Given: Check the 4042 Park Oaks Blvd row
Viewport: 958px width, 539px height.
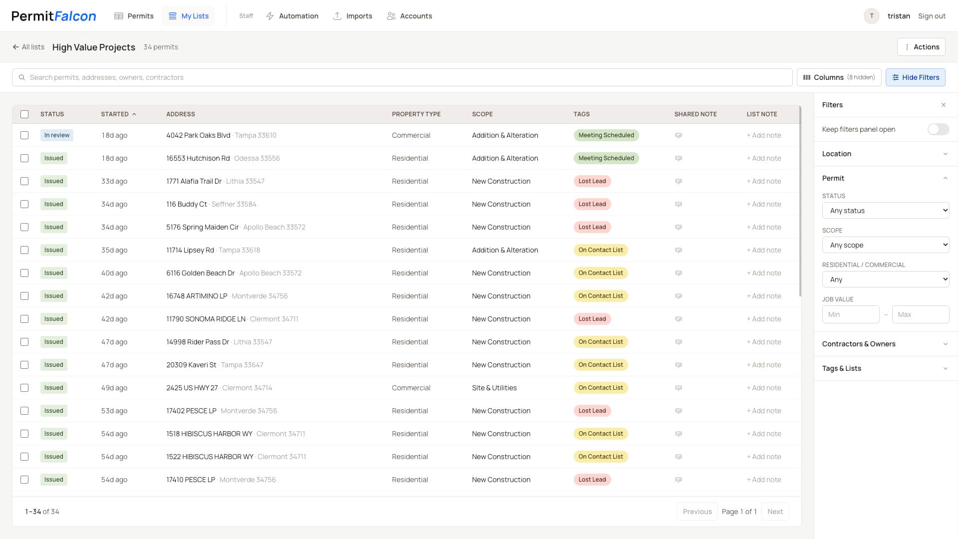Looking at the screenshot, I should (24, 135).
